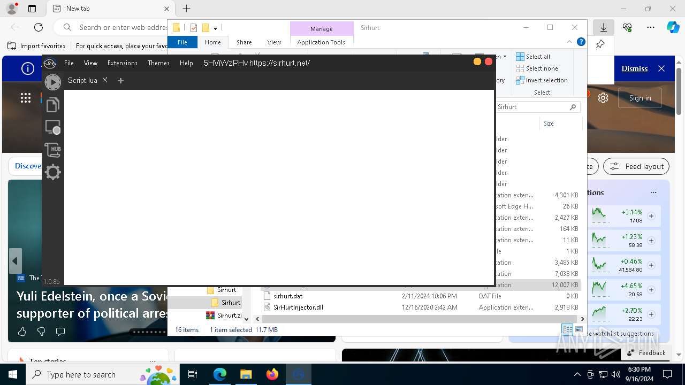Click Select all in Explorer ribbon
685x385 pixels.
click(533, 57)
